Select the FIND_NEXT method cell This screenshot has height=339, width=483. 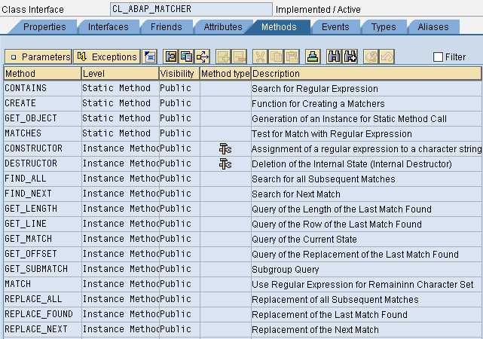[x=42, y=194]
